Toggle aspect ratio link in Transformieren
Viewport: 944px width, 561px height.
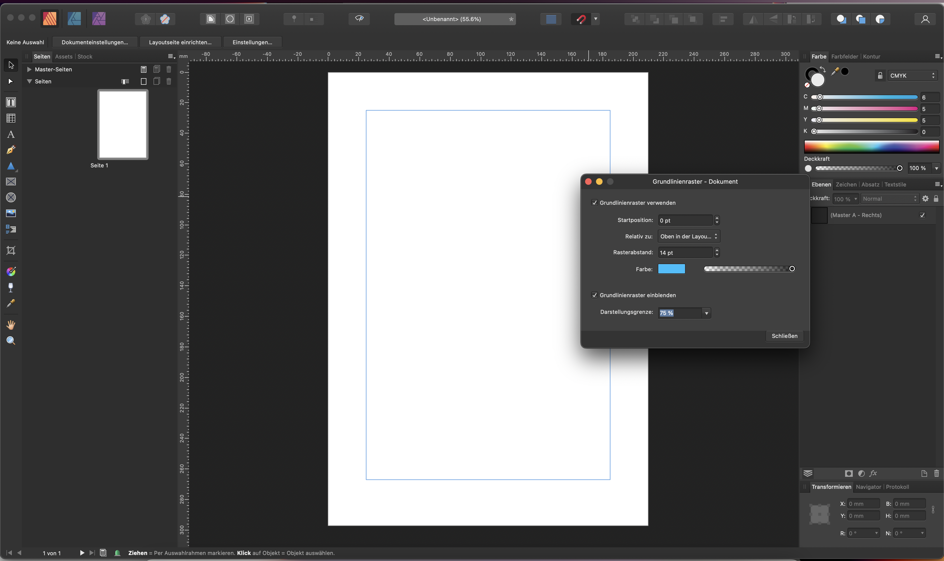[933, 510]
